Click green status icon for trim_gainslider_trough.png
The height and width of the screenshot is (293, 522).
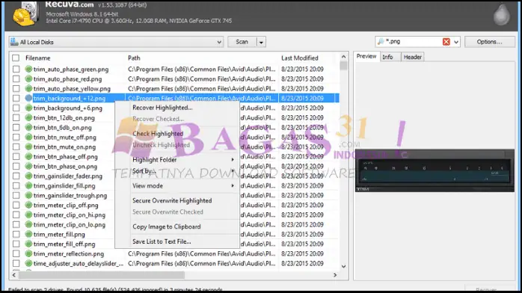point(28,195)
